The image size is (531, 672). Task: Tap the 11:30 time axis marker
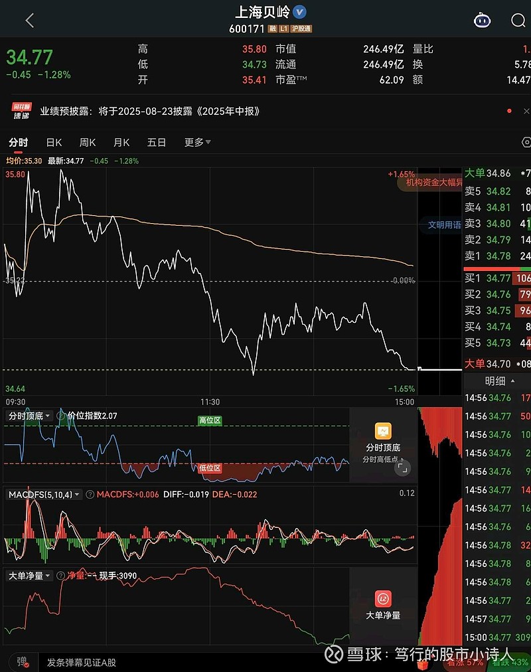pyautogui.click(x=210, y=402)
